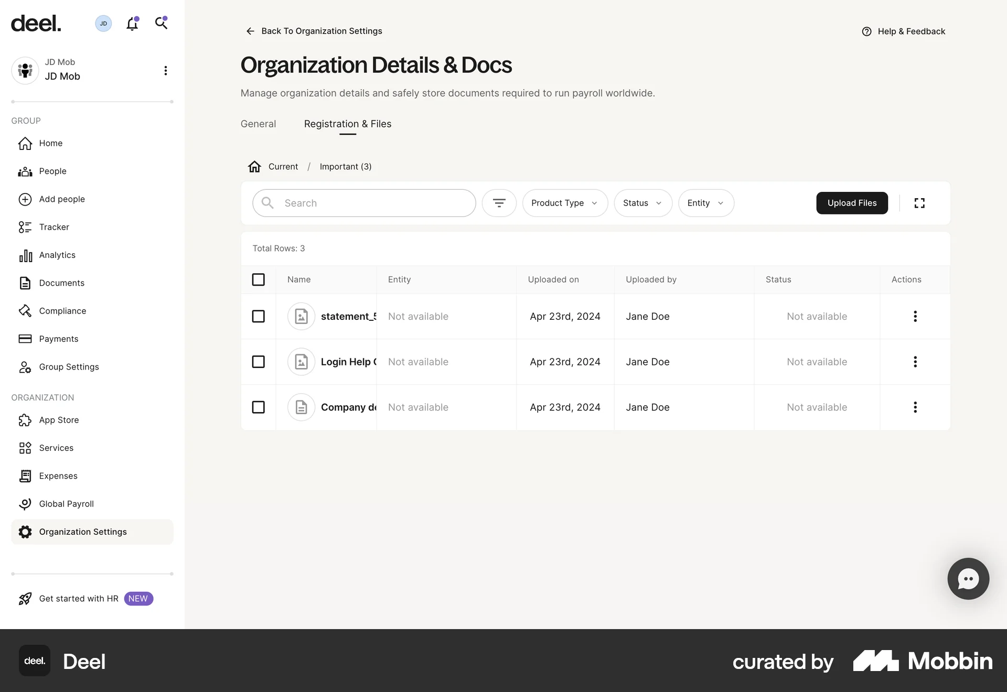This screenshot has height=692, width=1007.
Task: Open the Compliance section
Action: [x=62, y=310]
